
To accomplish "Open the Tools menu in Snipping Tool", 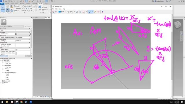I will (x=60, y=9).
